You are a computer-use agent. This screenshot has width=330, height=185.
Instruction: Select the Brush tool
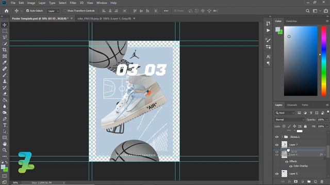(5, 75)
